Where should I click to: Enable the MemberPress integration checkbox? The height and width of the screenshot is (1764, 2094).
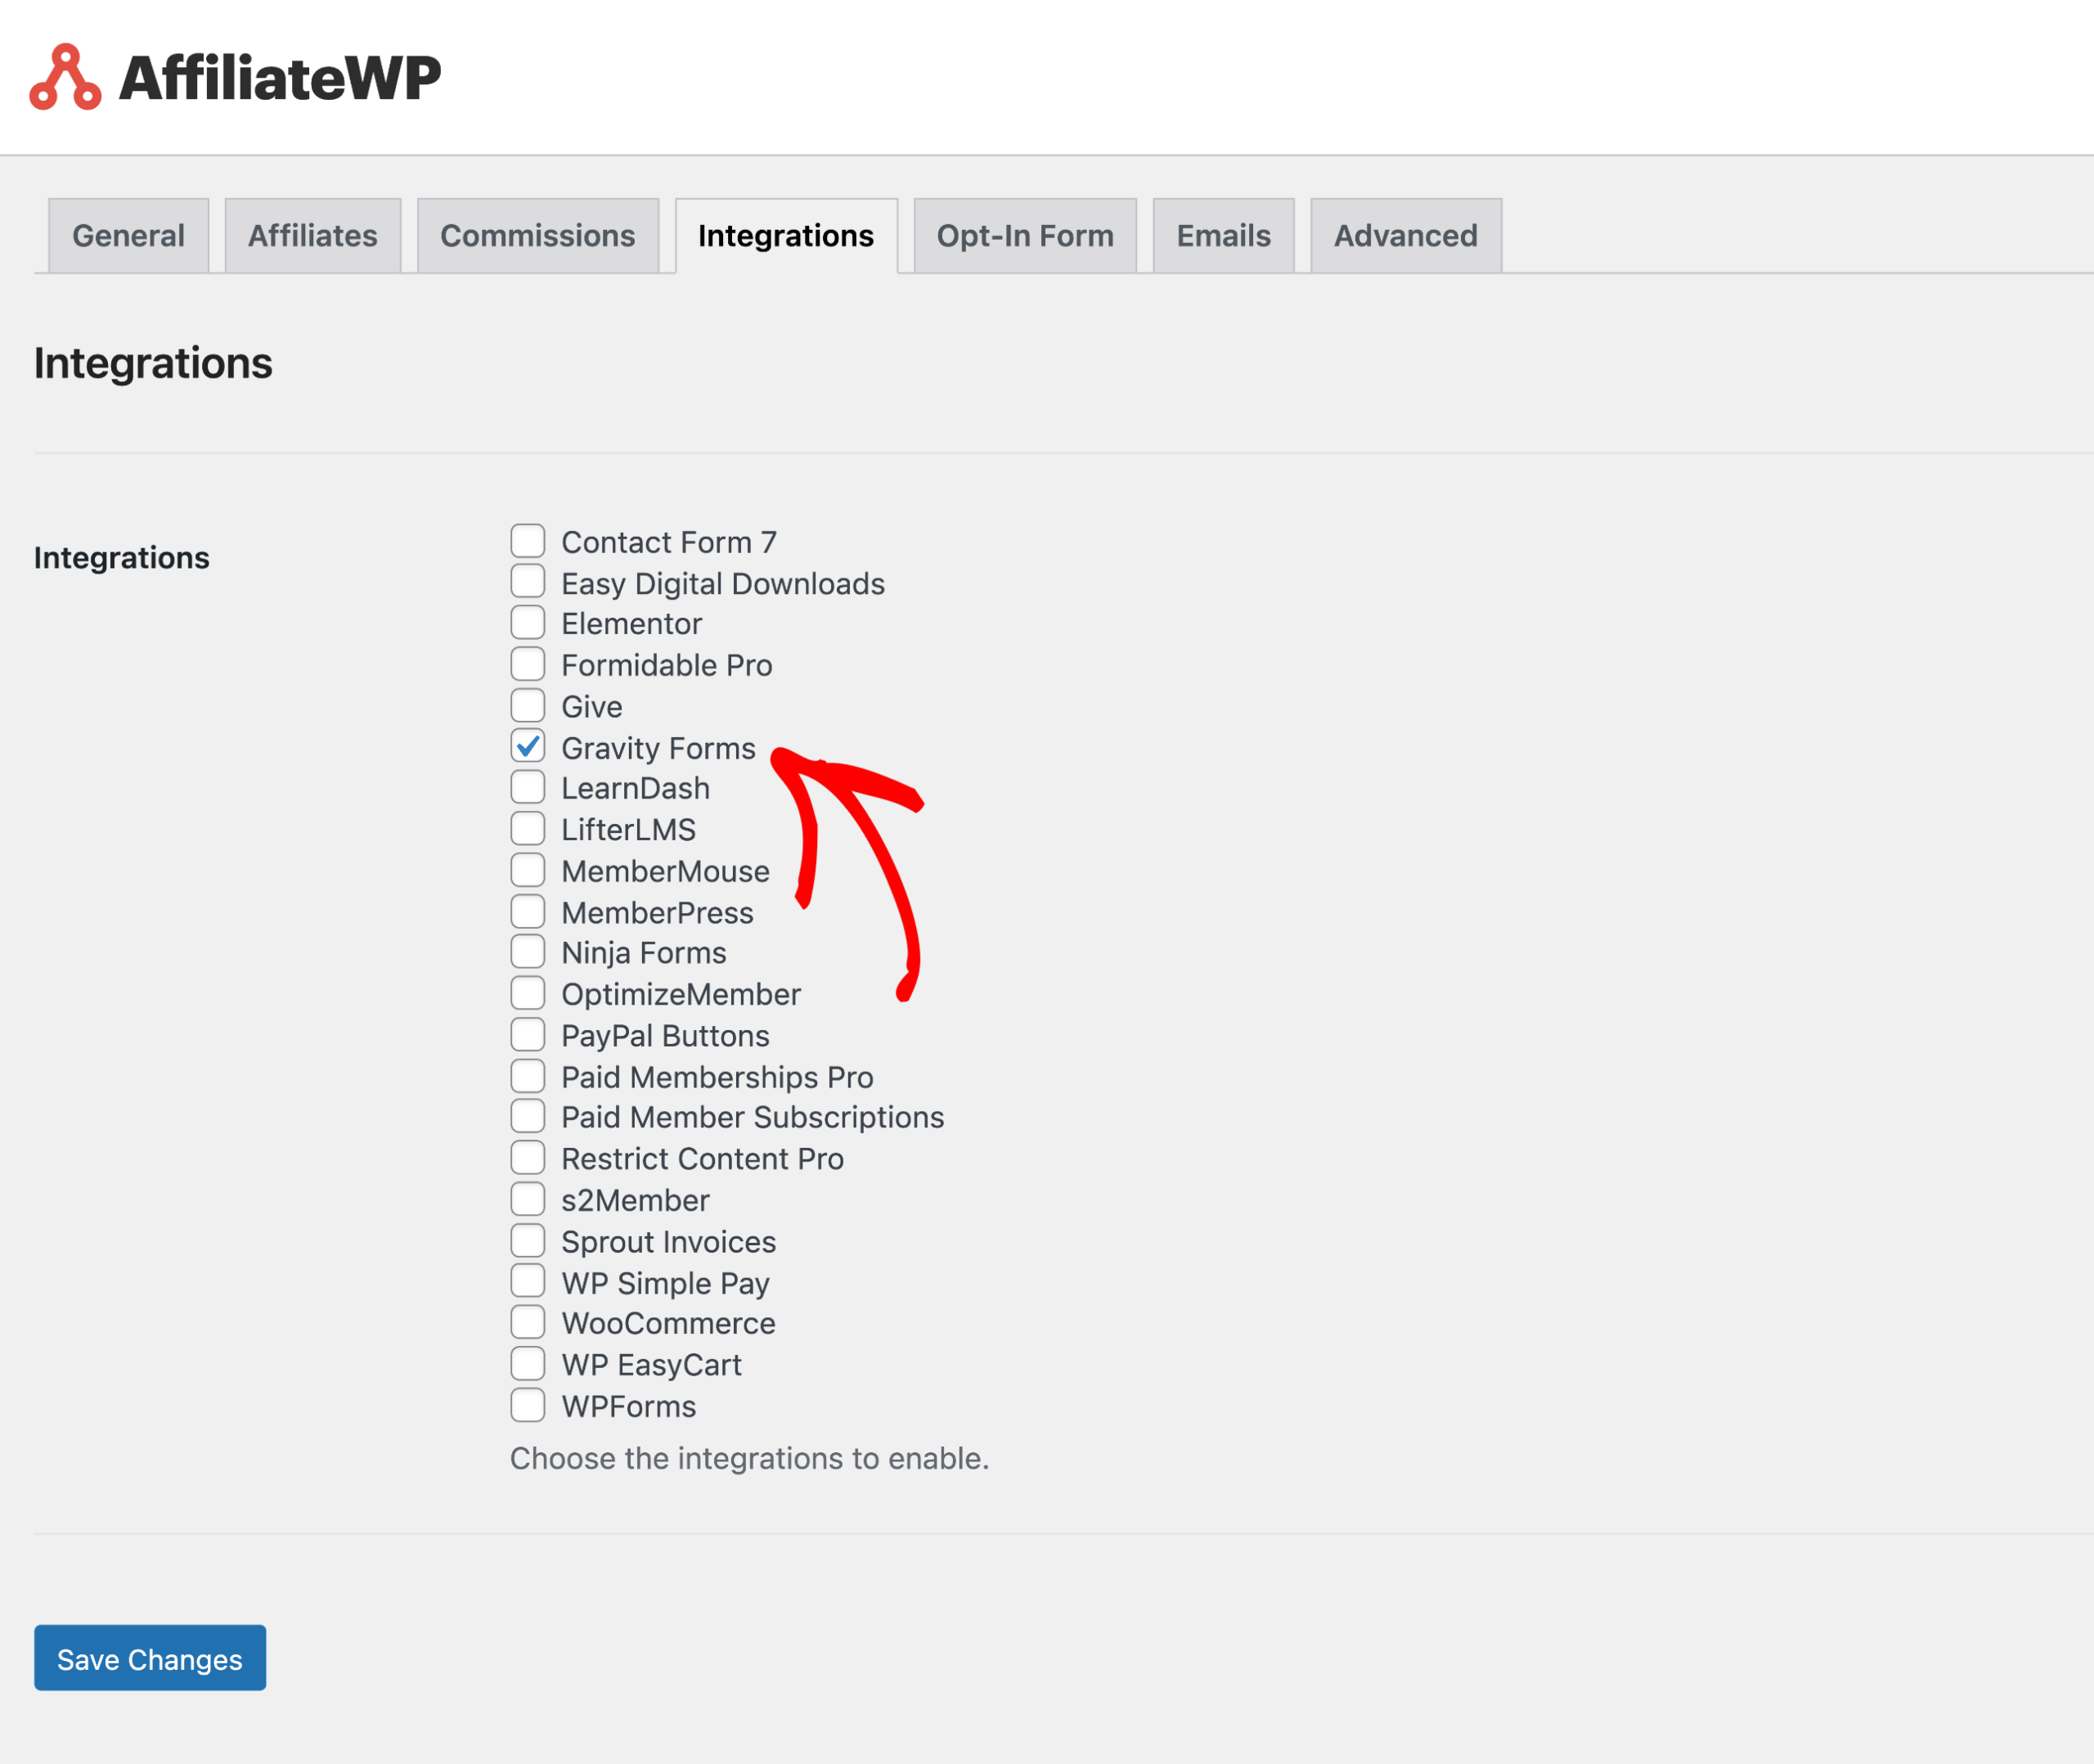[527, 911]
